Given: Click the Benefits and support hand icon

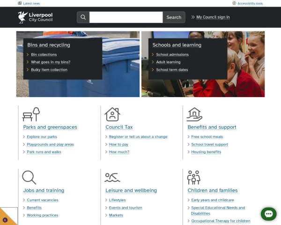Looking at the screenshot, I should [194, 114].
